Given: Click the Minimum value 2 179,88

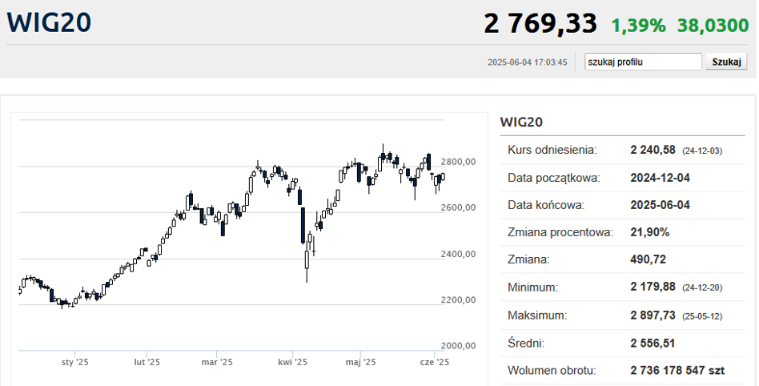Looking at the screenshot, I should [654, 287].
